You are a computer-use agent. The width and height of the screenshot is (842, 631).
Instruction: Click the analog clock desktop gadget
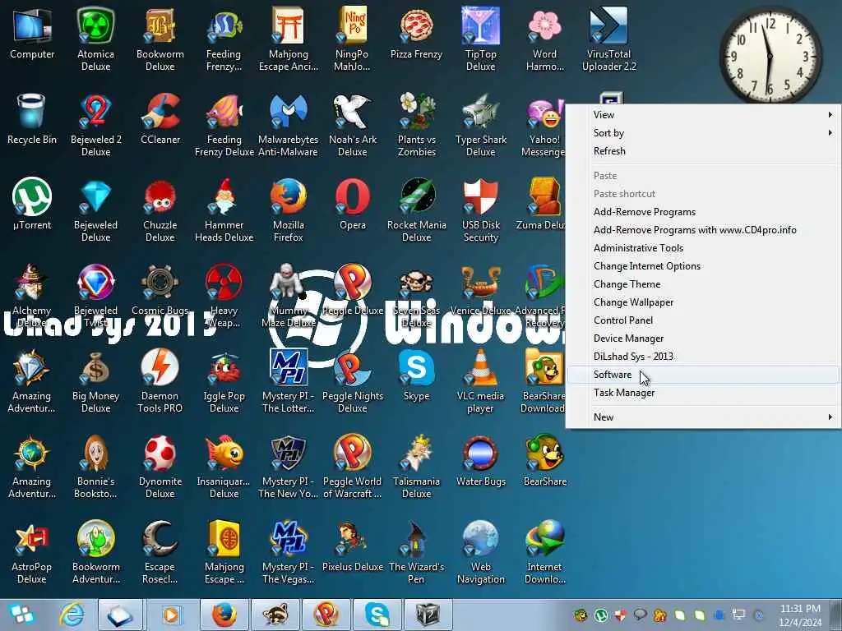(770, 56)
